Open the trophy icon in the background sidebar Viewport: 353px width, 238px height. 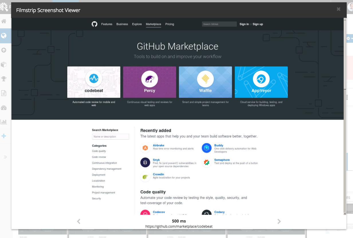4,79
